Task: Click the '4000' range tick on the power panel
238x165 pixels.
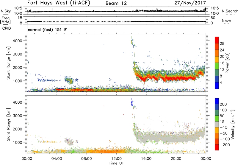Action: [x=17, y=41]
